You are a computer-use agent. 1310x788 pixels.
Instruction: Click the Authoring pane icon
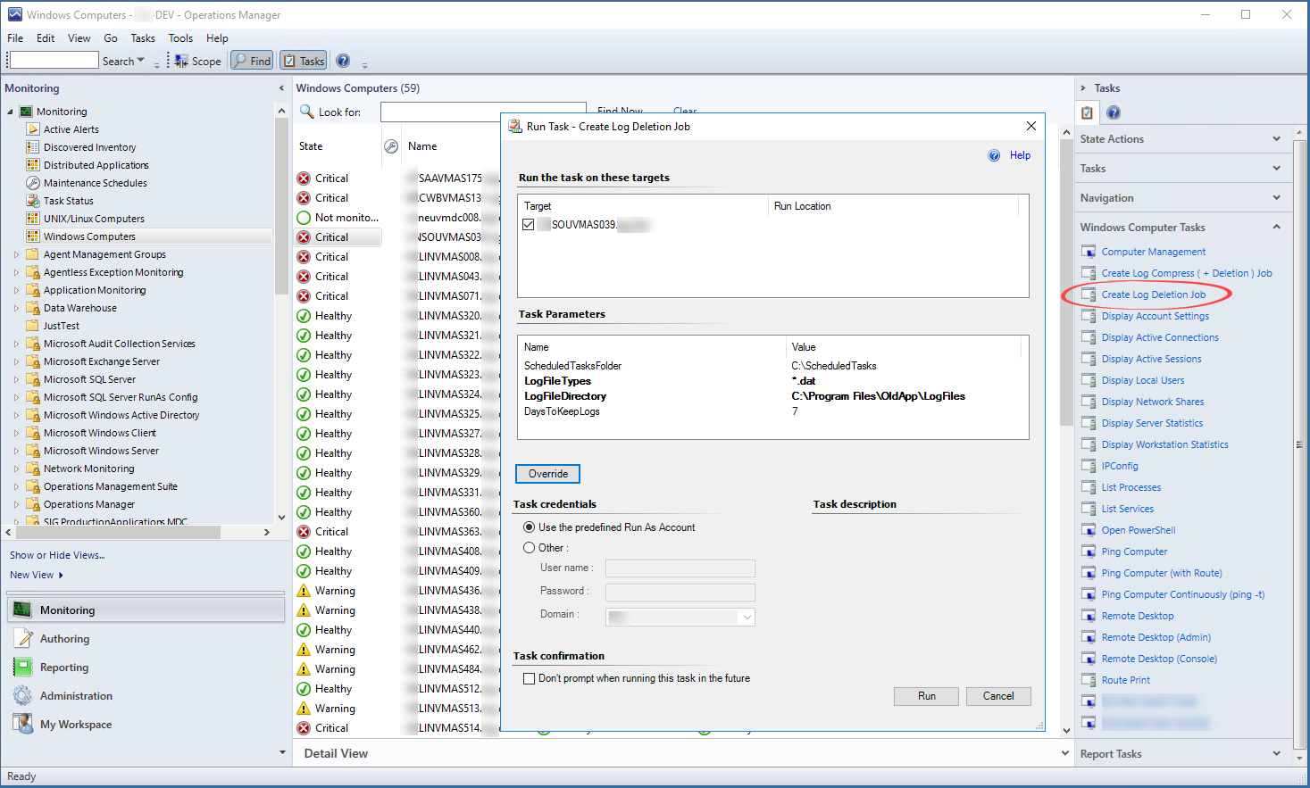point(23,639)
